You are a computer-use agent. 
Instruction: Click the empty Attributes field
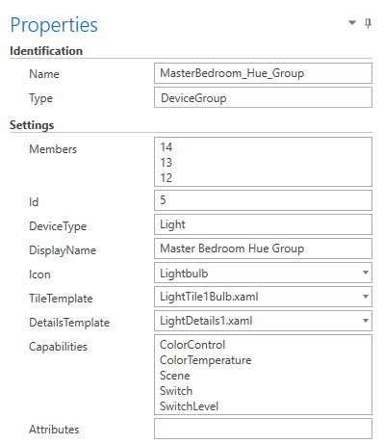click(263, 429)
